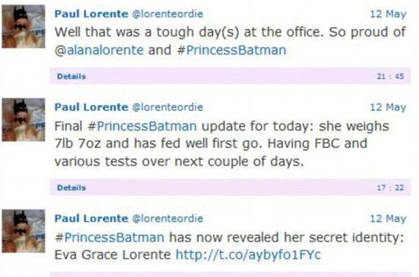The height and width of the screenshot is (277, 419).
Task: Open #PrincessBatman hashtag in tough day tweet
Action: (232, 50)
